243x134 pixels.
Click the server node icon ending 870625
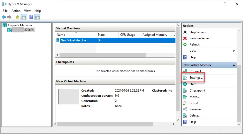10,30
